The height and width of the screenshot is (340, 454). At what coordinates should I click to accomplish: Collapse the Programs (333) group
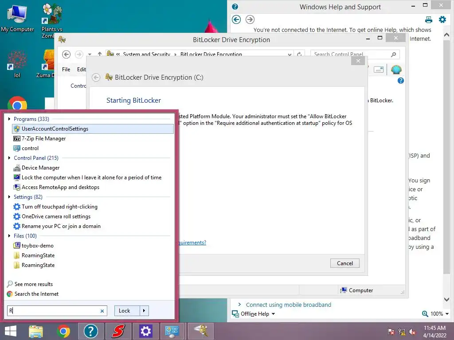(9, 119)
